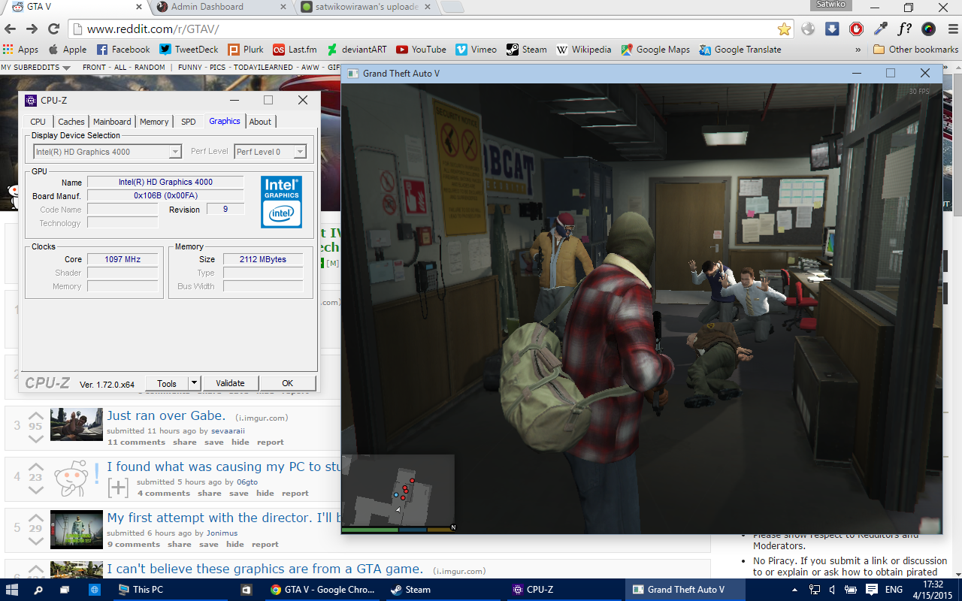This screenshot has height=601, width=962.
Task: Upvote the post by 06gto
Action: click(36, 467)
